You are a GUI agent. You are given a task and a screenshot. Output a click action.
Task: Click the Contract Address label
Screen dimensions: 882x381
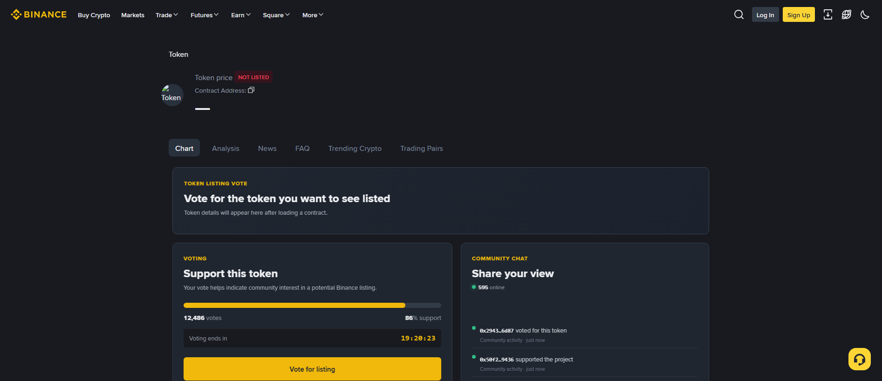(220, 90)
